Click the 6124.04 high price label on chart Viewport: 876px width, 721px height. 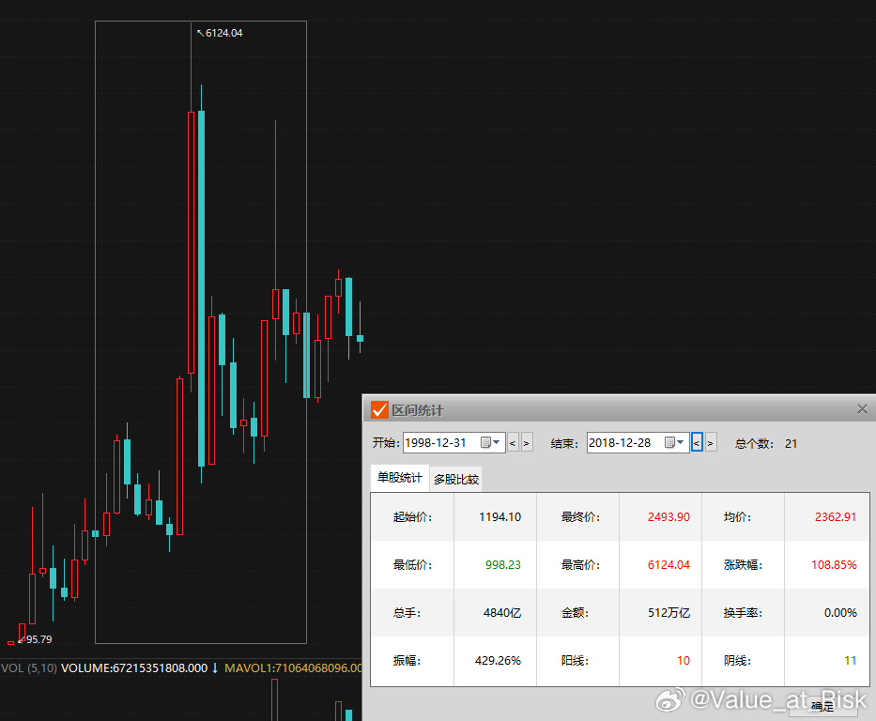223,33
